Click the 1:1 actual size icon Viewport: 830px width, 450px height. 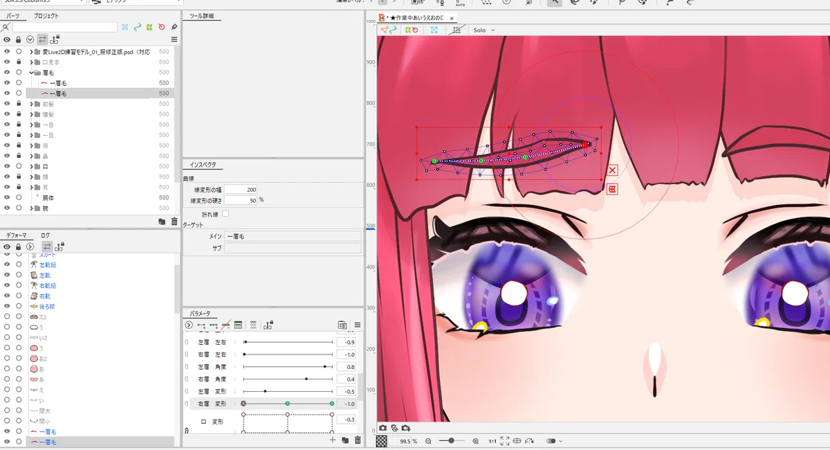point(492,441)
